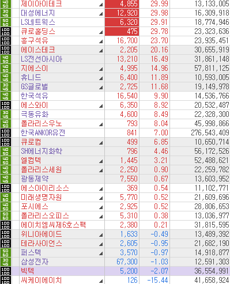Click the 100/100 margin badge beside 흥구석유
This screenshot has width=230, height=284.
click(x=6, y=41)
